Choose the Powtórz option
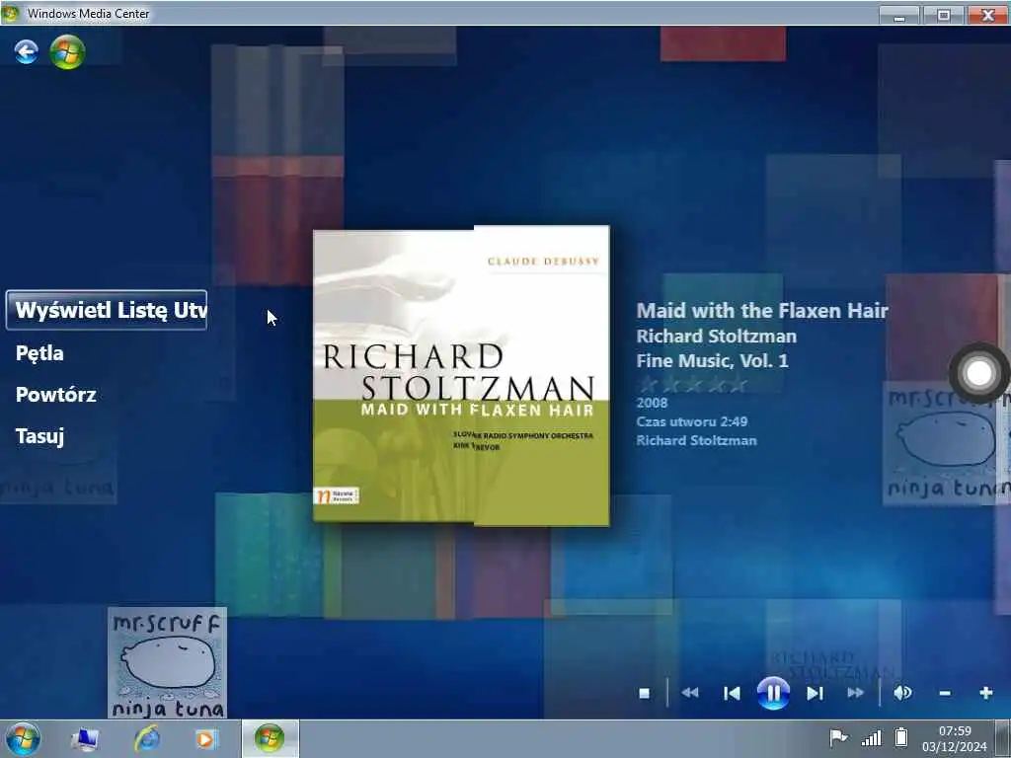Image resolution: width=1011 pixels, height=758 pixels. pyautogui.click(x=56, y=395)
